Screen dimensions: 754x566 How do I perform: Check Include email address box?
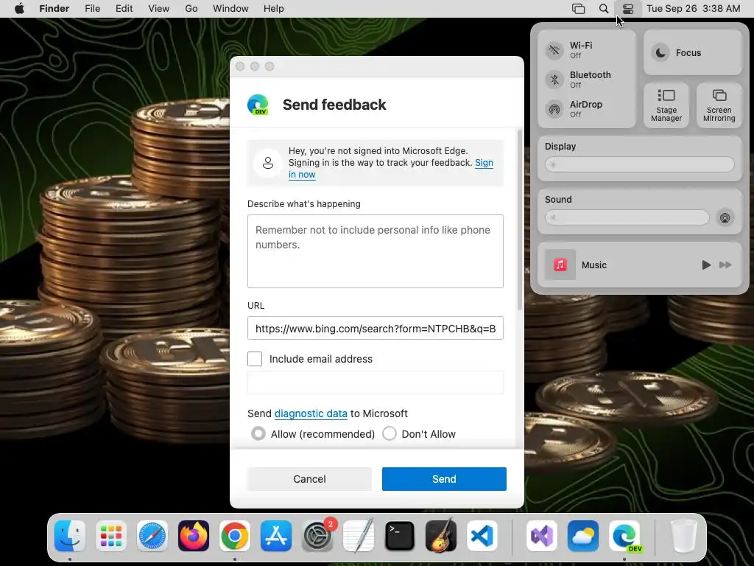[x=254, y=359]
